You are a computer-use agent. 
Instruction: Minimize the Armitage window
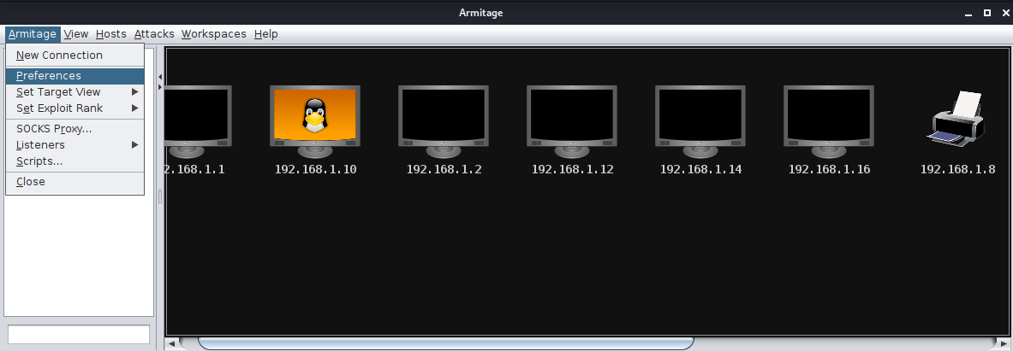click(968, 13)
